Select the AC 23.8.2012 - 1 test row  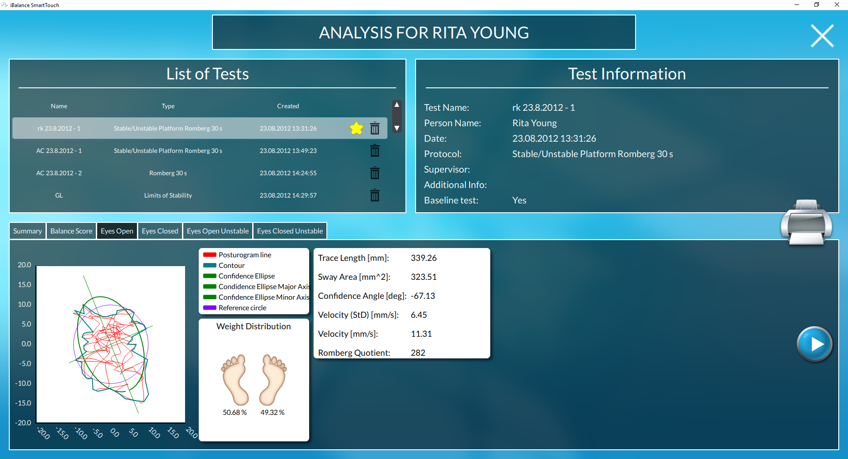pyautogui.click(x=200, y=150)
